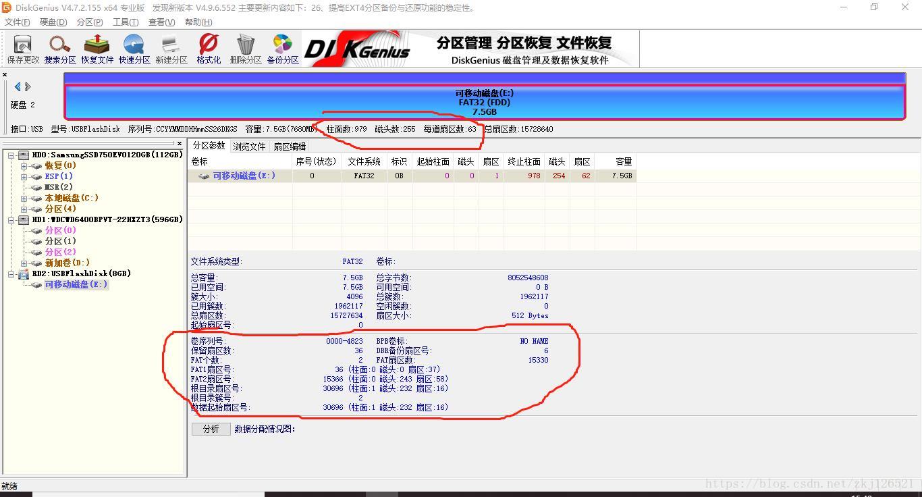
Task: Open the File (文件) menu
Action: [18, 22]
